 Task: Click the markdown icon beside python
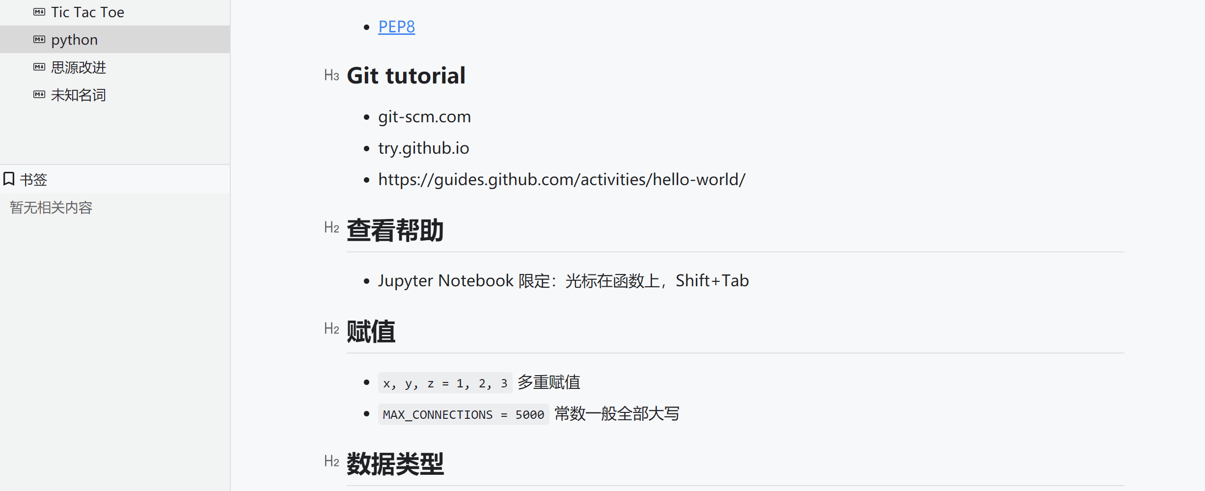[39, 39]
